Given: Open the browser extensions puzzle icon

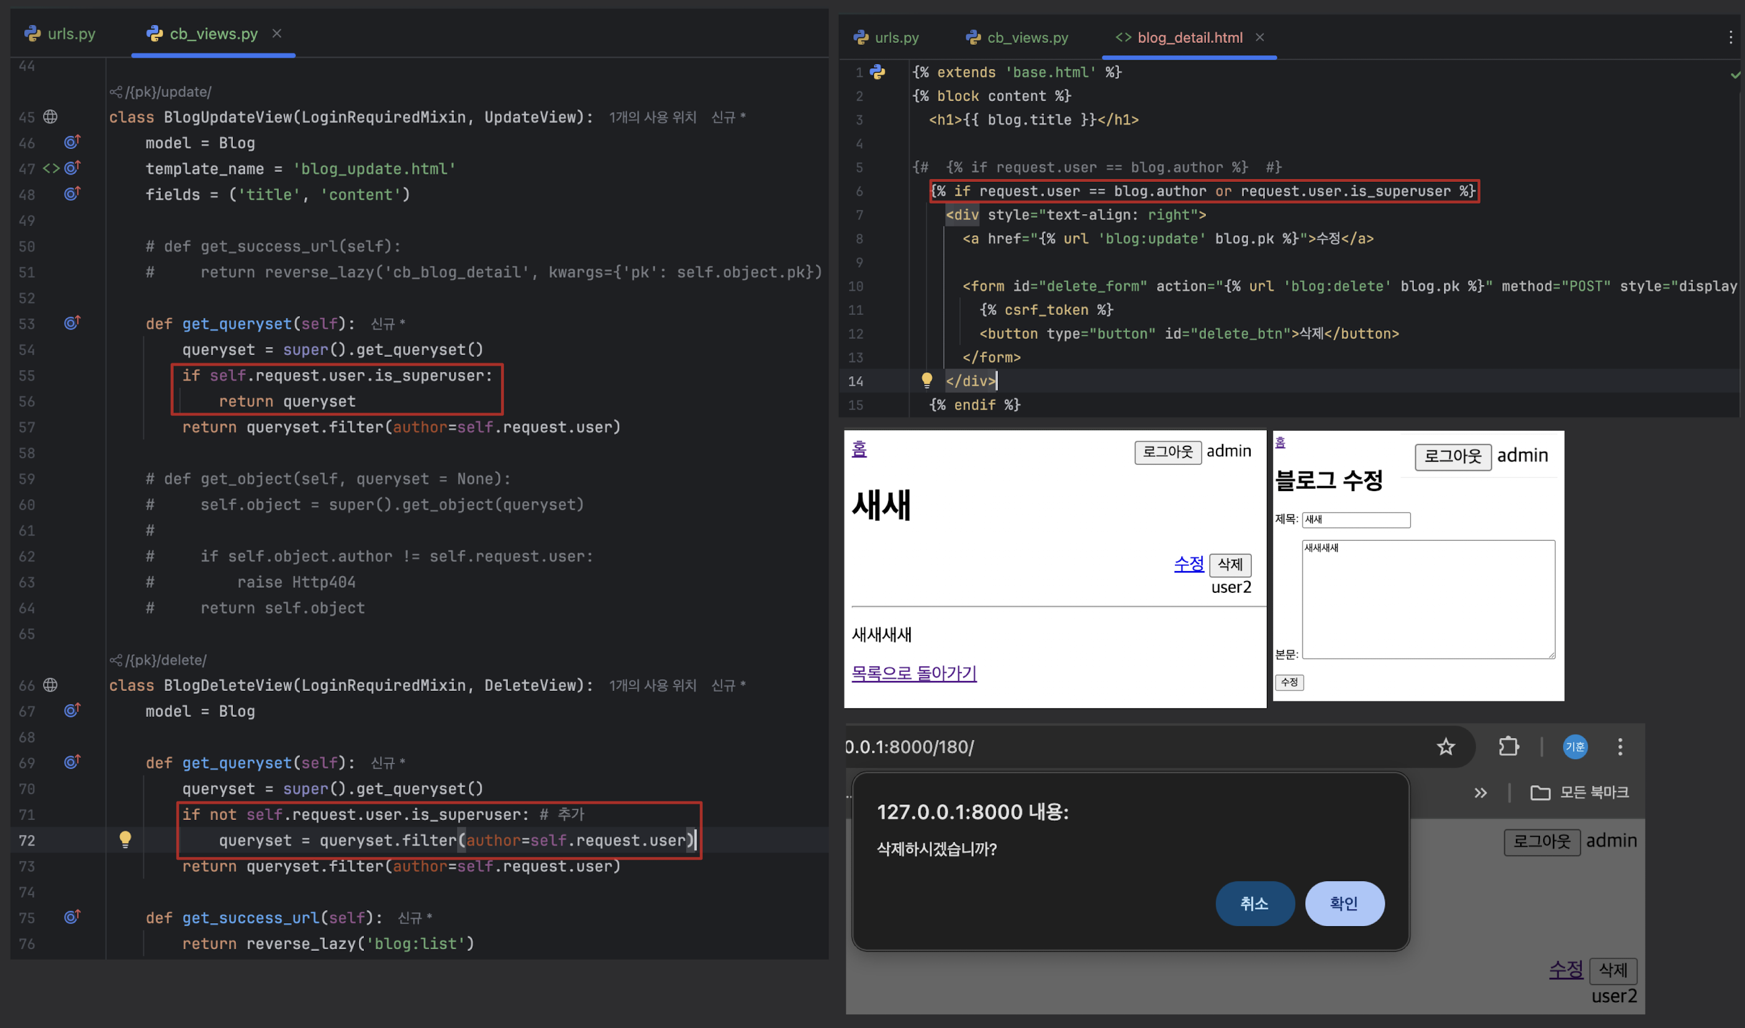Looking at the screenshot, I should pos(1508,747).
